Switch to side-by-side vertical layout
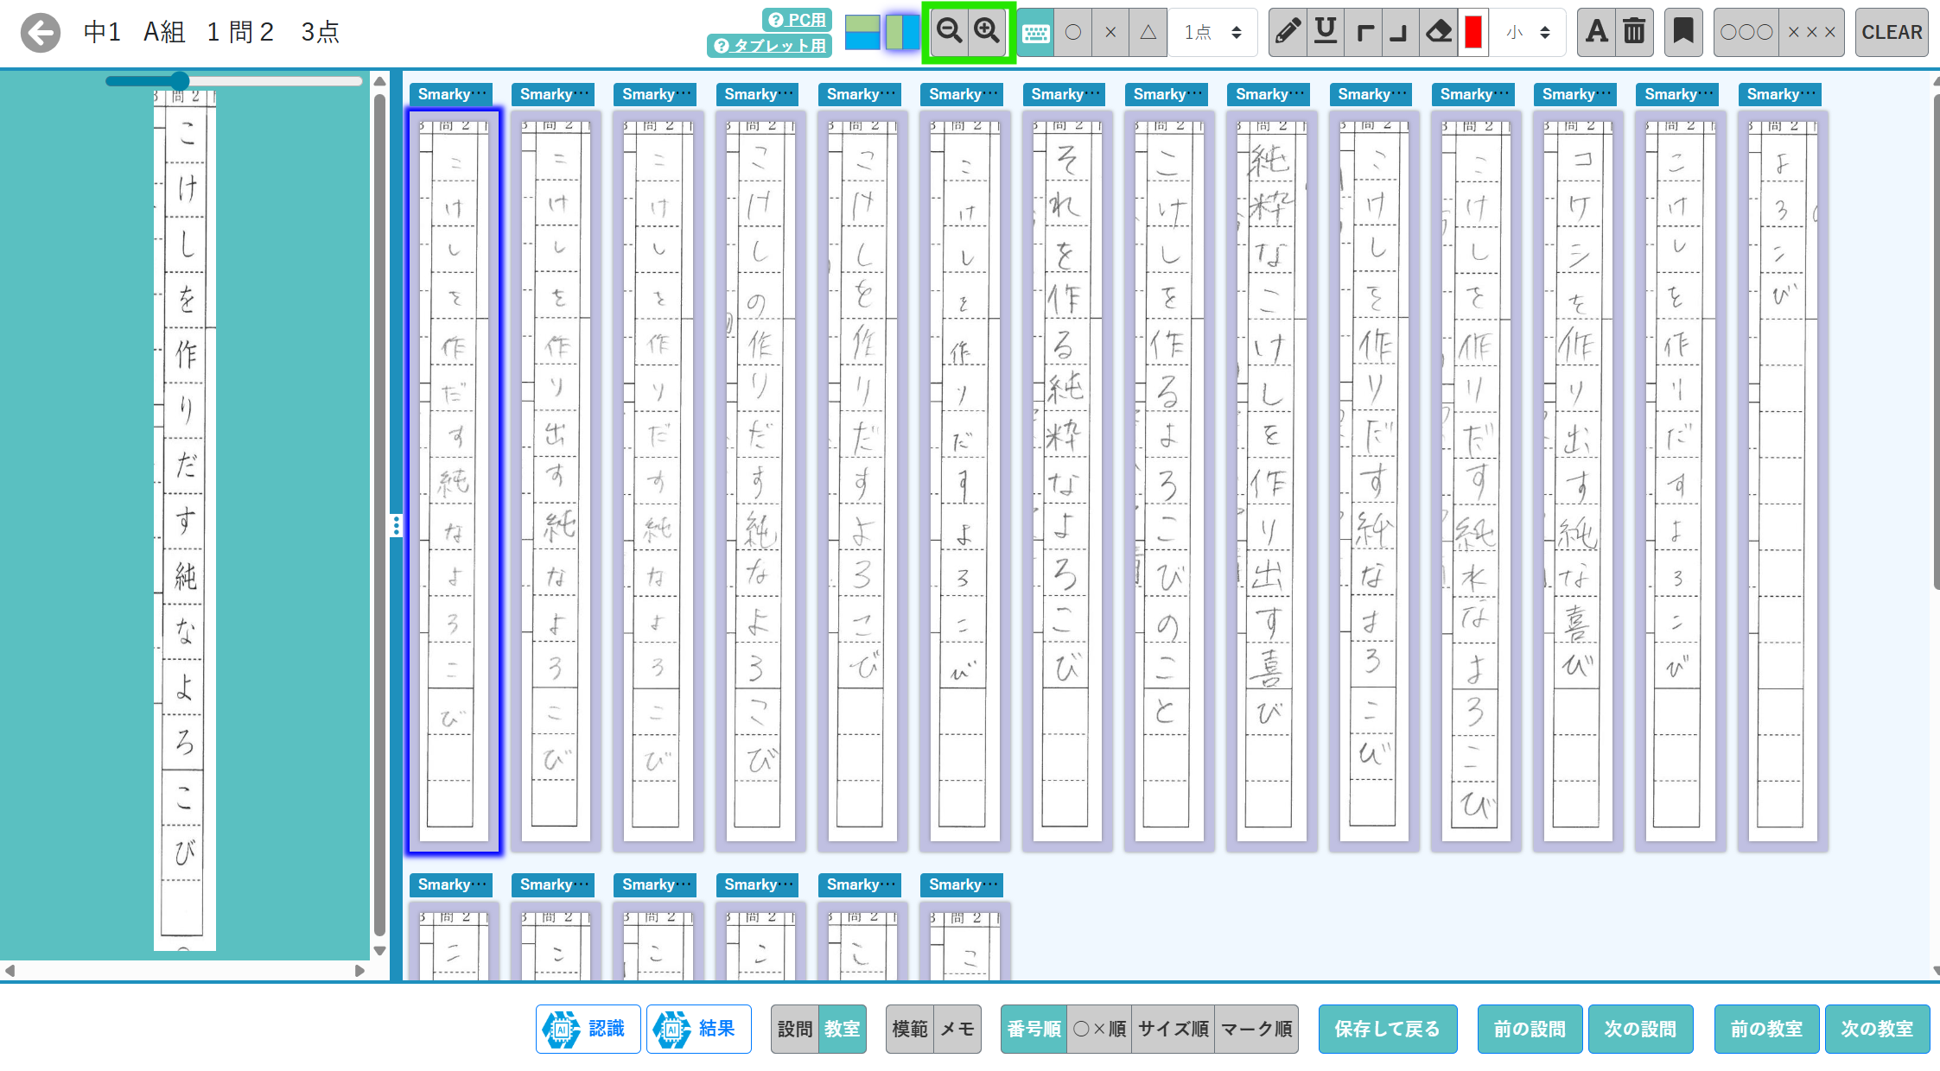This screenshot has width=1940, height=1071. [901, 32]
